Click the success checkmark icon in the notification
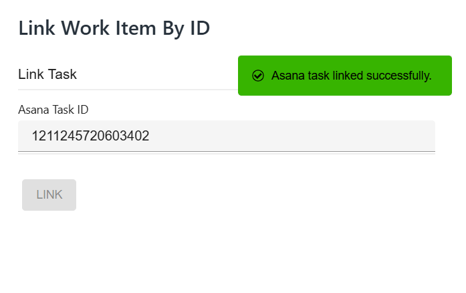This screenshot has width=466, height=293. point(258,76)
